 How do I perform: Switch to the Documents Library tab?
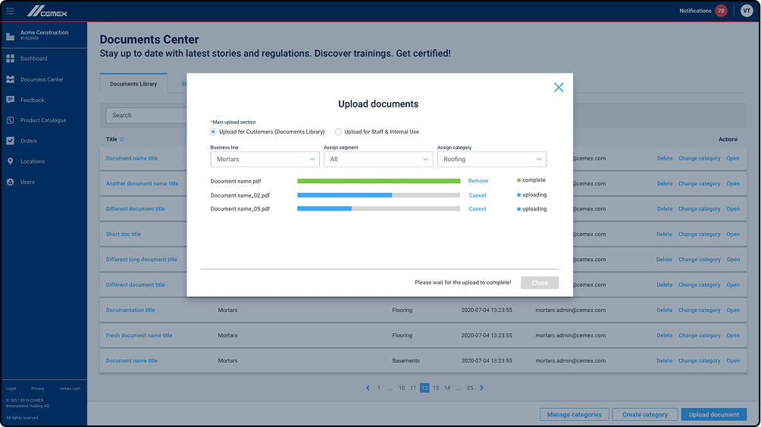tap(133, 84)
